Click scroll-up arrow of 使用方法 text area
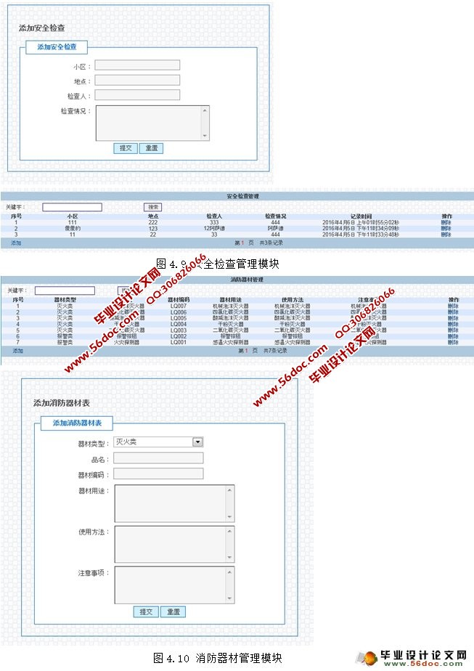 [x=229, y=531]
